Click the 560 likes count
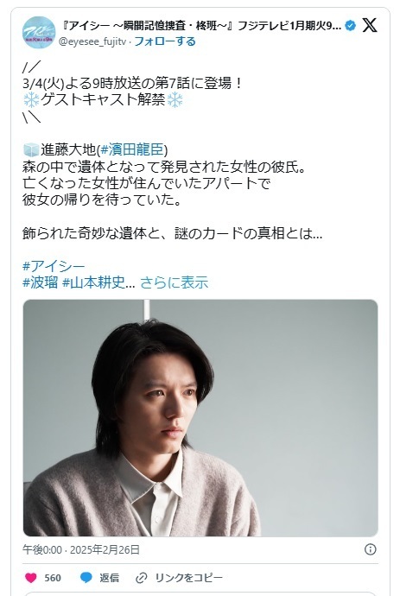400x596 pixels. [x=53, y=578]
